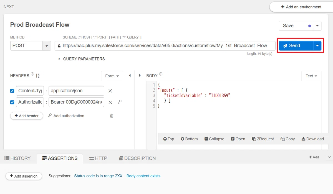The image size is (333, 194).
Task: Download the body content
Action: [313, 139]
